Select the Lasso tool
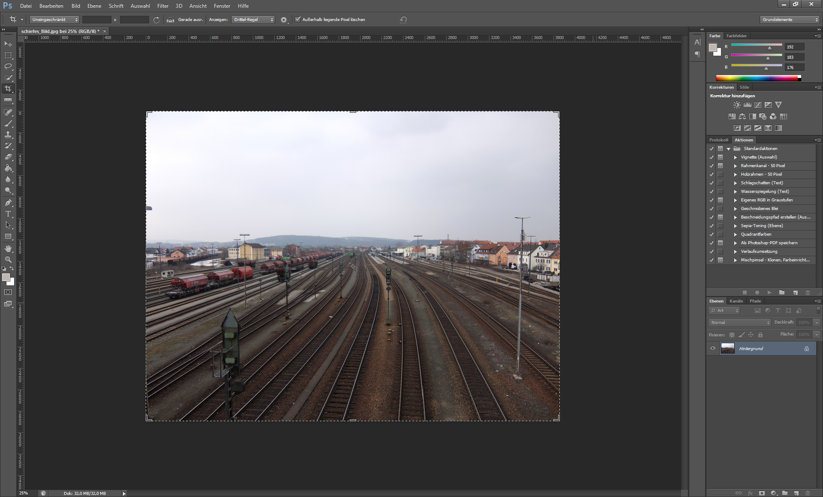This screenshot has width=823, height=497. 8,66
